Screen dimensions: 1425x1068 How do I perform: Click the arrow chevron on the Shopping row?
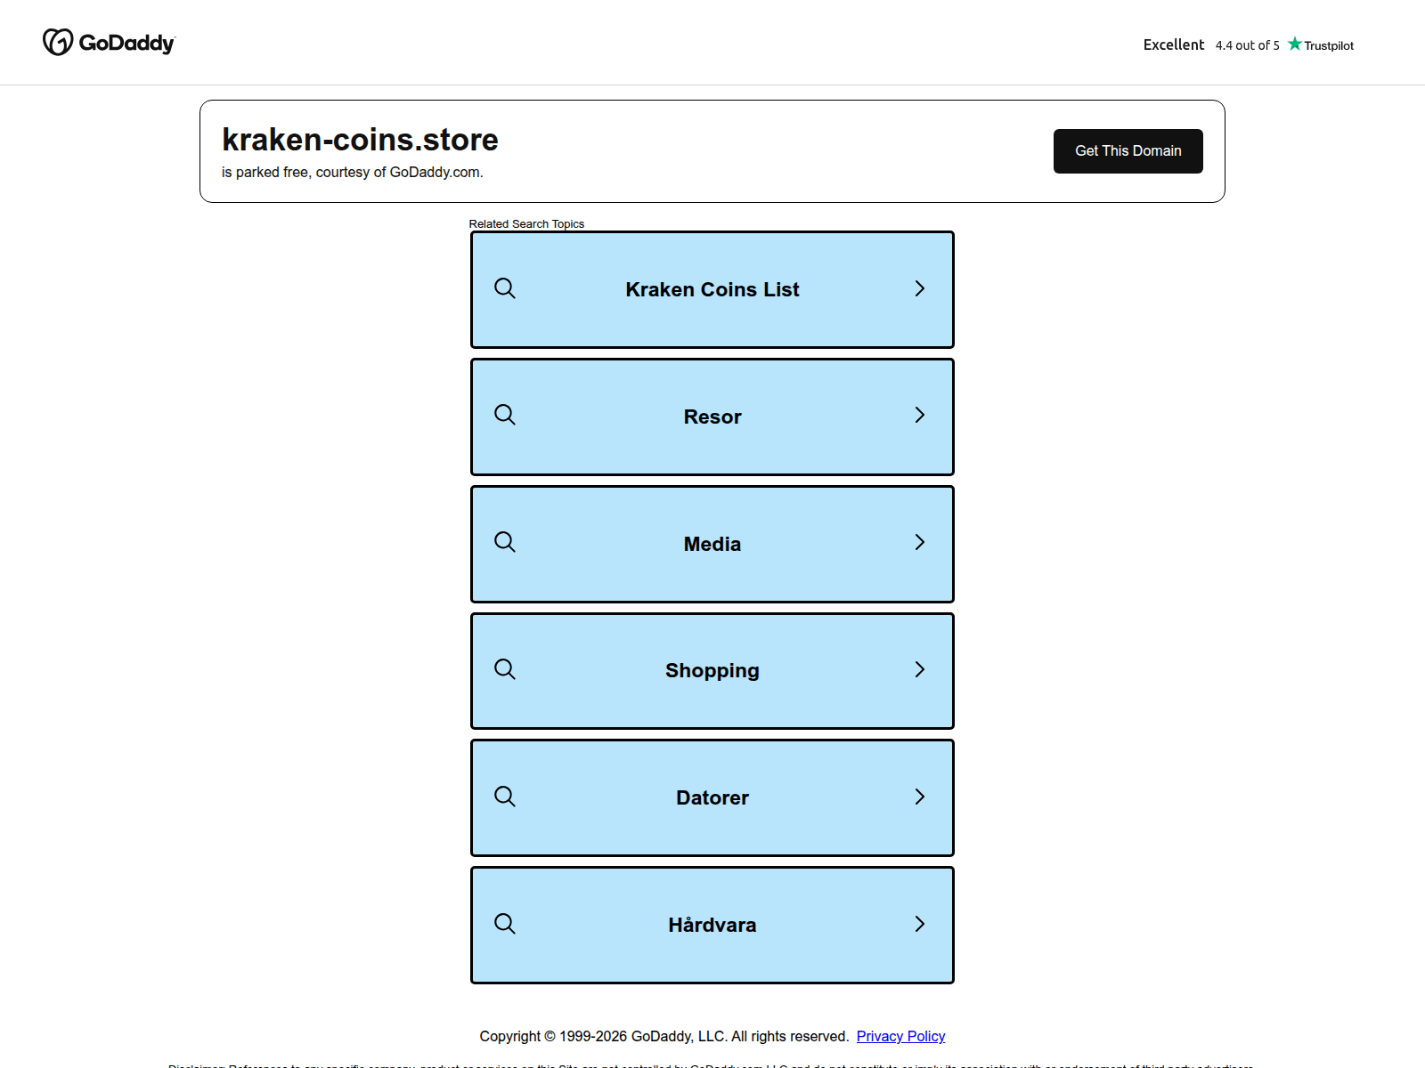point(920,669)
